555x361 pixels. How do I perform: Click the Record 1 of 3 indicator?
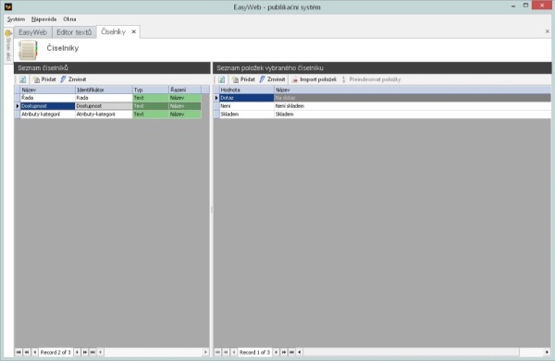tap(254, 352)
